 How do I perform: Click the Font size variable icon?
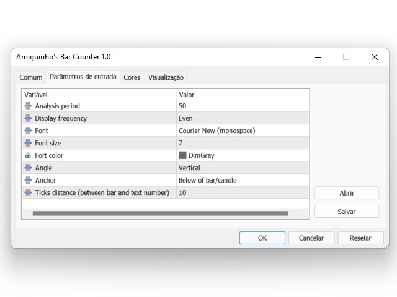tap(28, 143)
